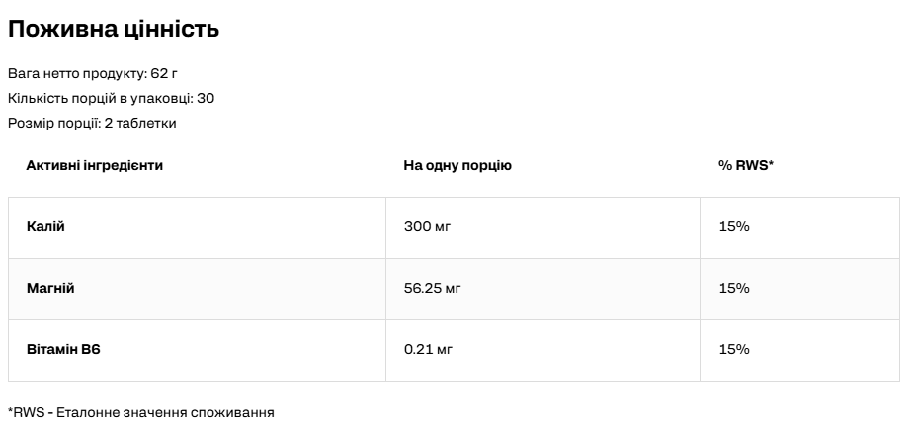The image size is (915, 432).
Task: Click the '0.21 мг' amount cell
Action: pos(428,350)
